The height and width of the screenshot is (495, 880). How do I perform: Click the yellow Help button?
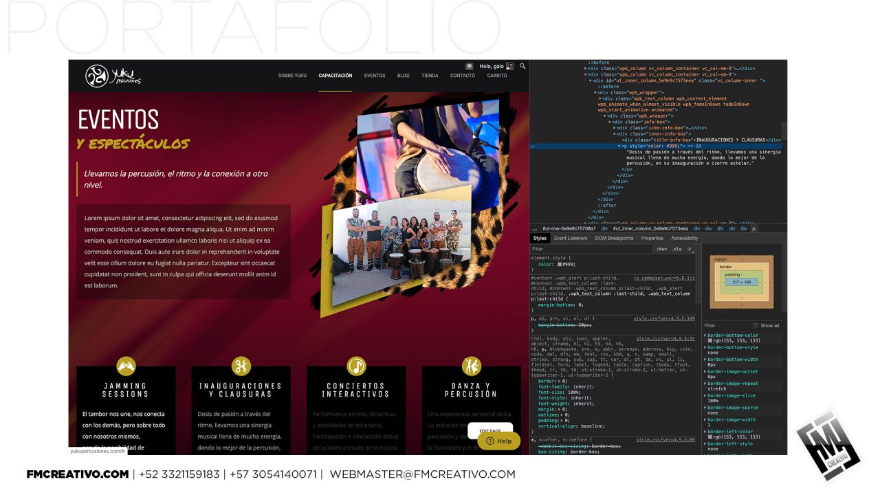pos(498,441)
